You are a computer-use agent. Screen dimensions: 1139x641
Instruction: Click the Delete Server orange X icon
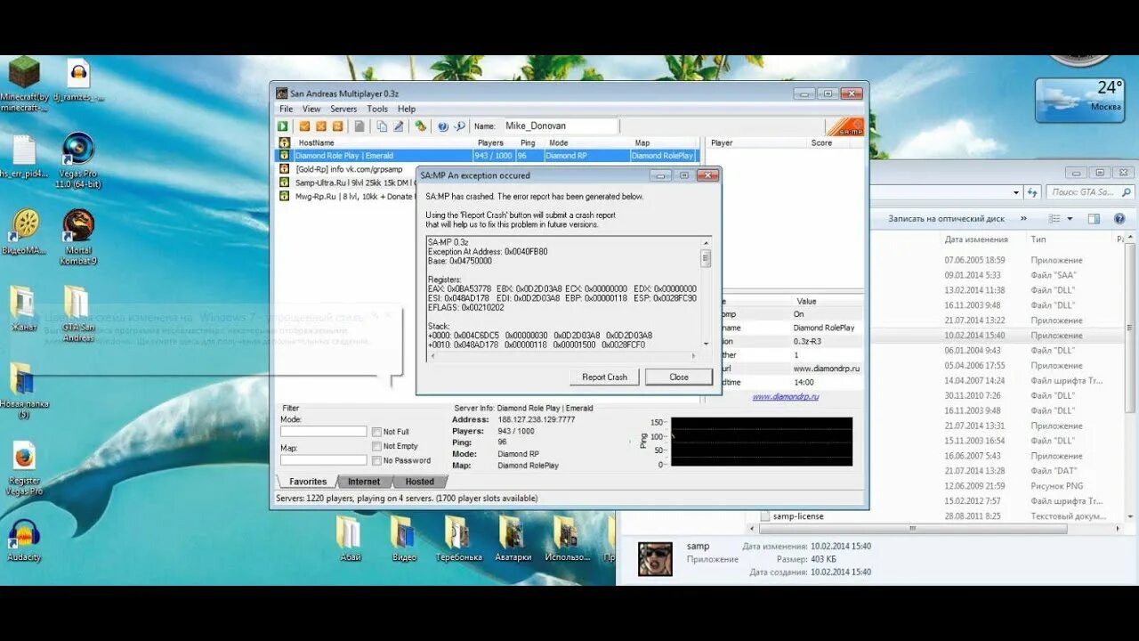coord(321,126)
